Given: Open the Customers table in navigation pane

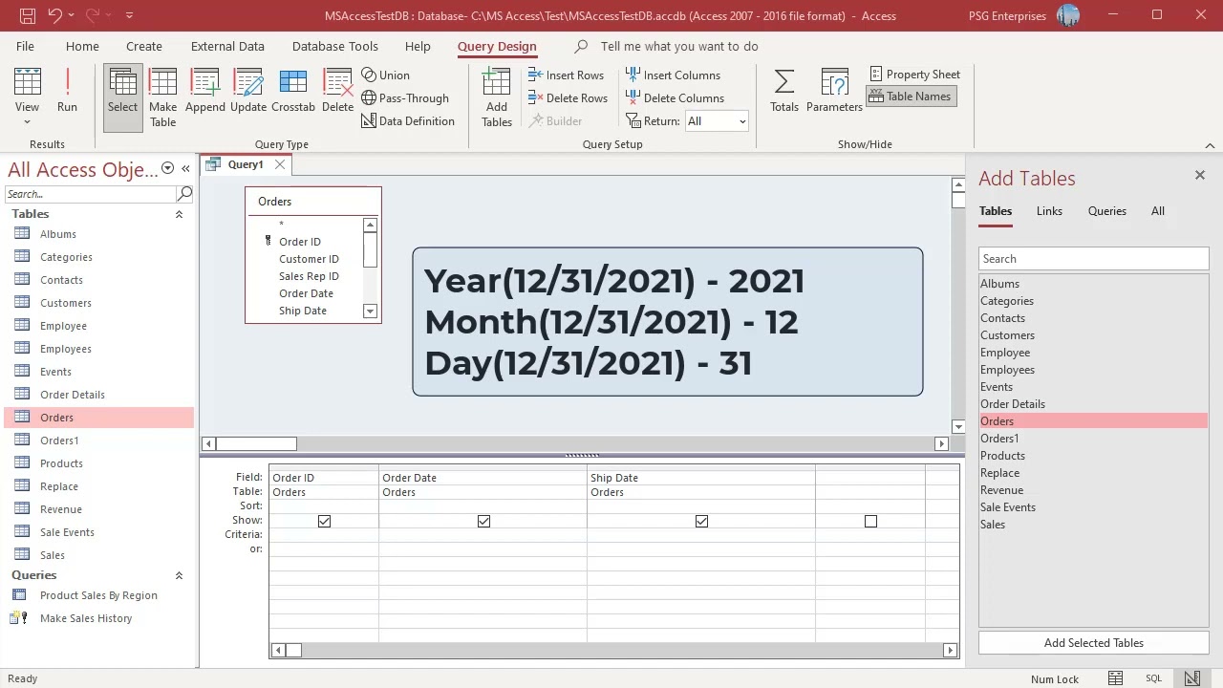Looking at the screenshot, I should 66,303.
